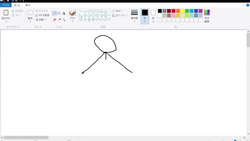Open the File (ファイル) menu
250x141 pixels.
point(6,5)
